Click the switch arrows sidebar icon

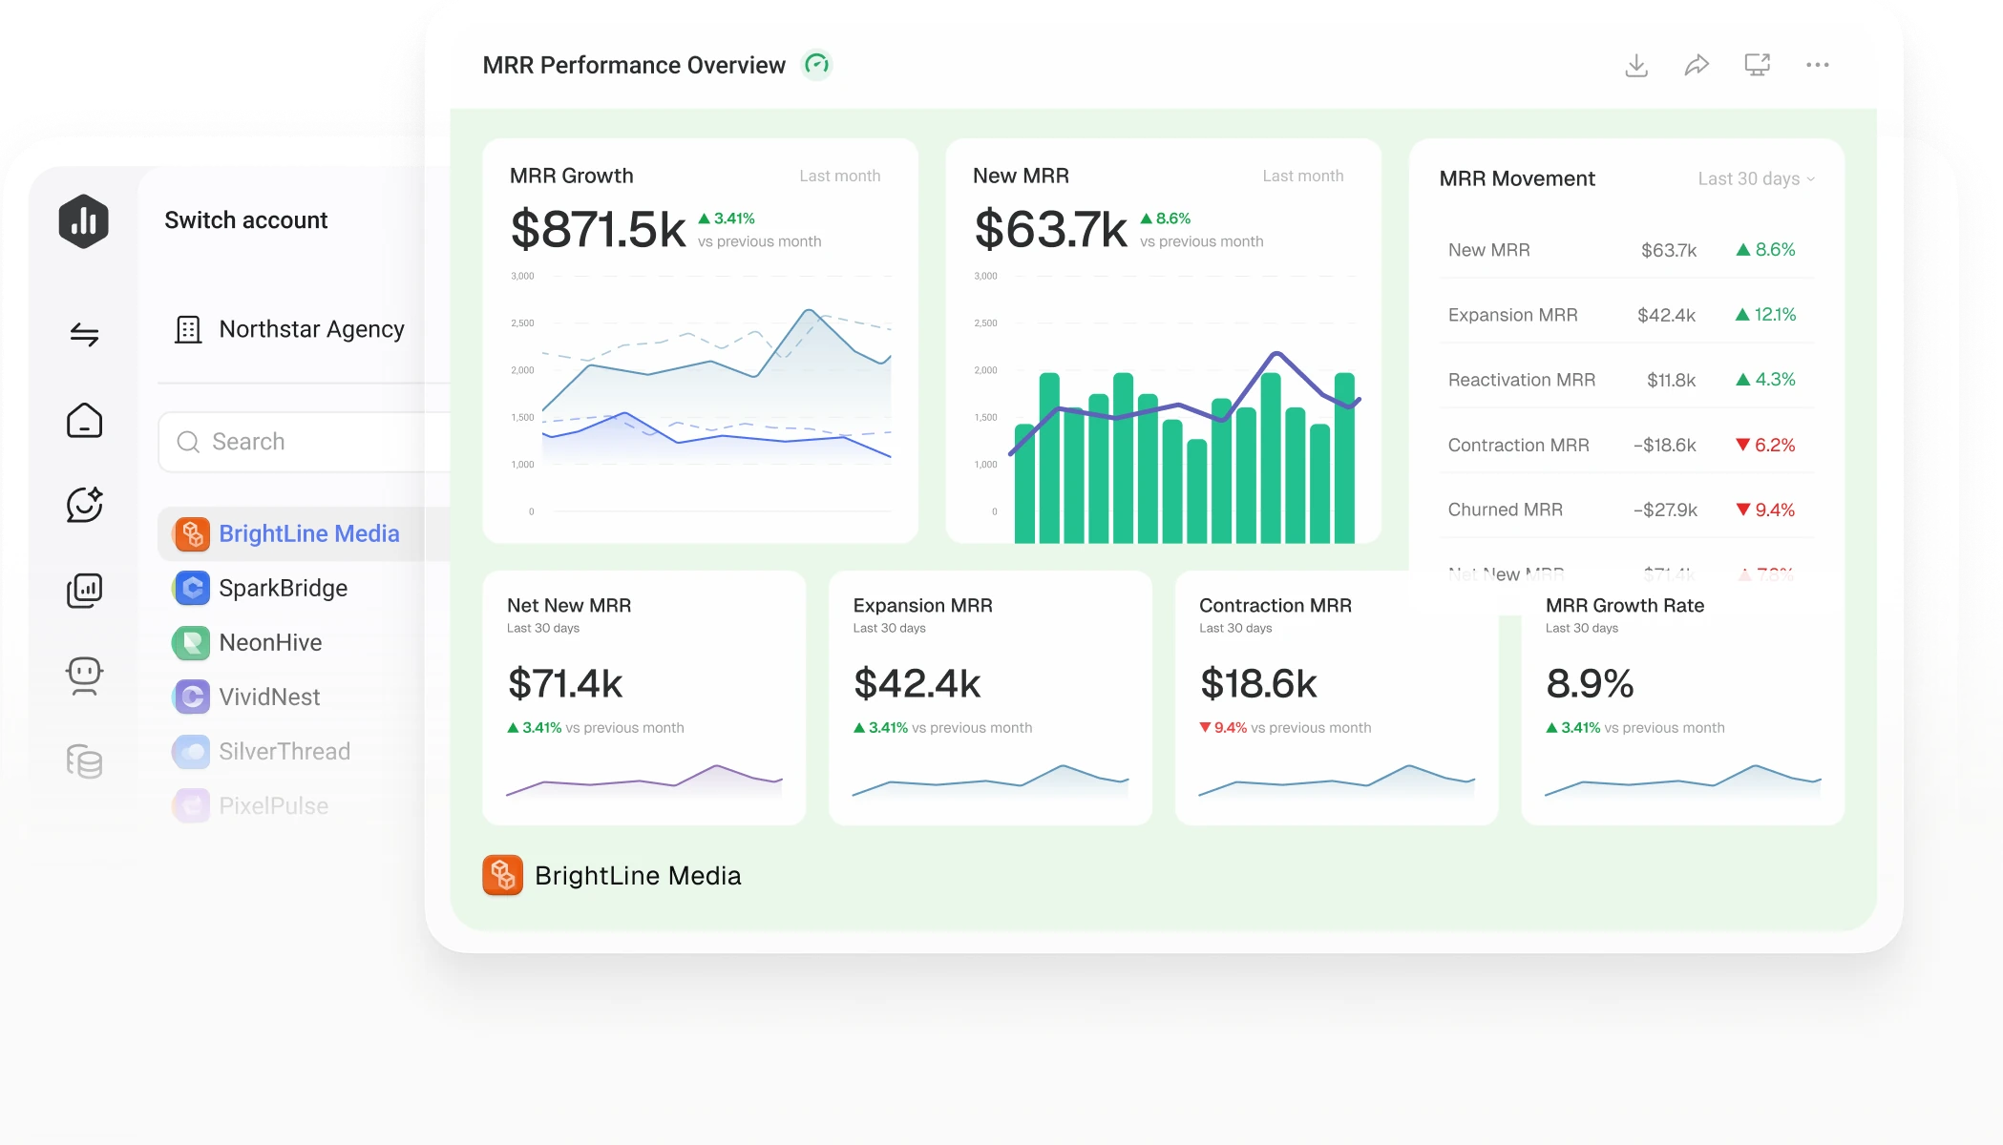coord(85,334)
